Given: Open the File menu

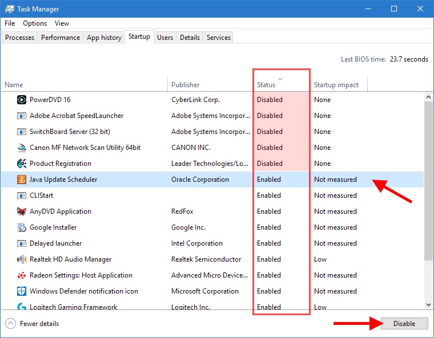Looking at the screenshot, I should (10, 23).
